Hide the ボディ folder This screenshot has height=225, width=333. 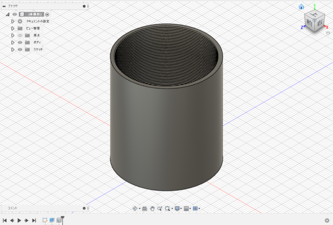point(20,43)
